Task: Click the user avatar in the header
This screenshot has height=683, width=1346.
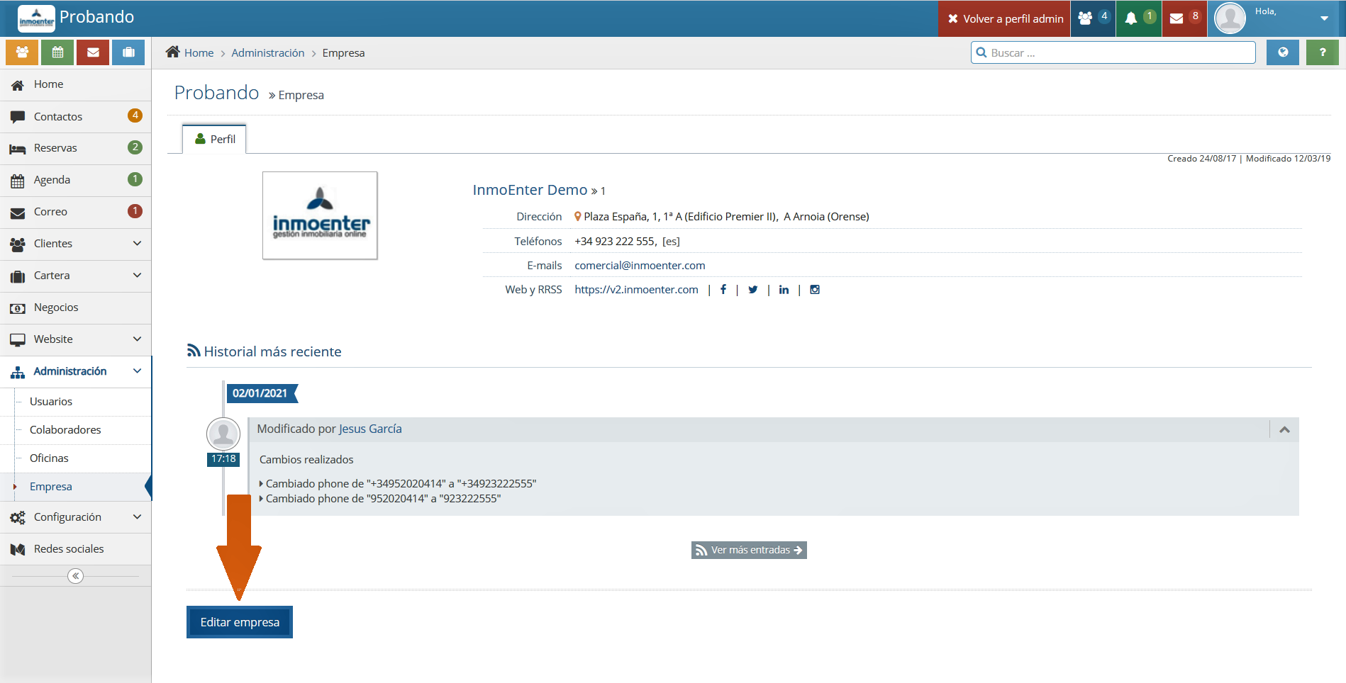Action: [1230, 18]
